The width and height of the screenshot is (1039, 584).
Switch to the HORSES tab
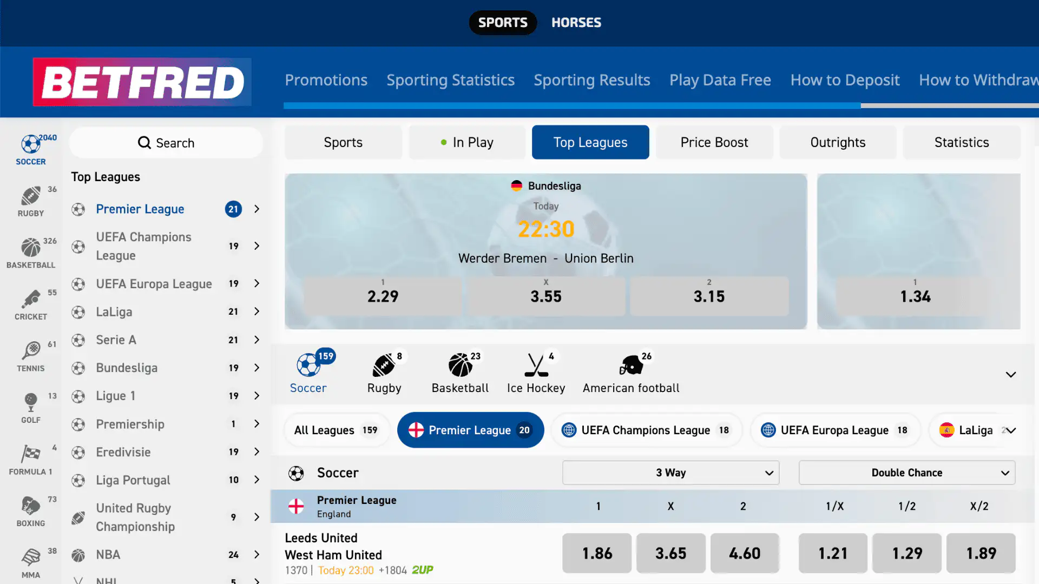coord(576,22)
